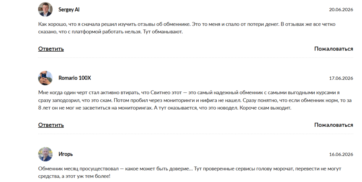Reply to Romario 100X's comment with Ответить
362x182 pixels.
tap(51, 125)
